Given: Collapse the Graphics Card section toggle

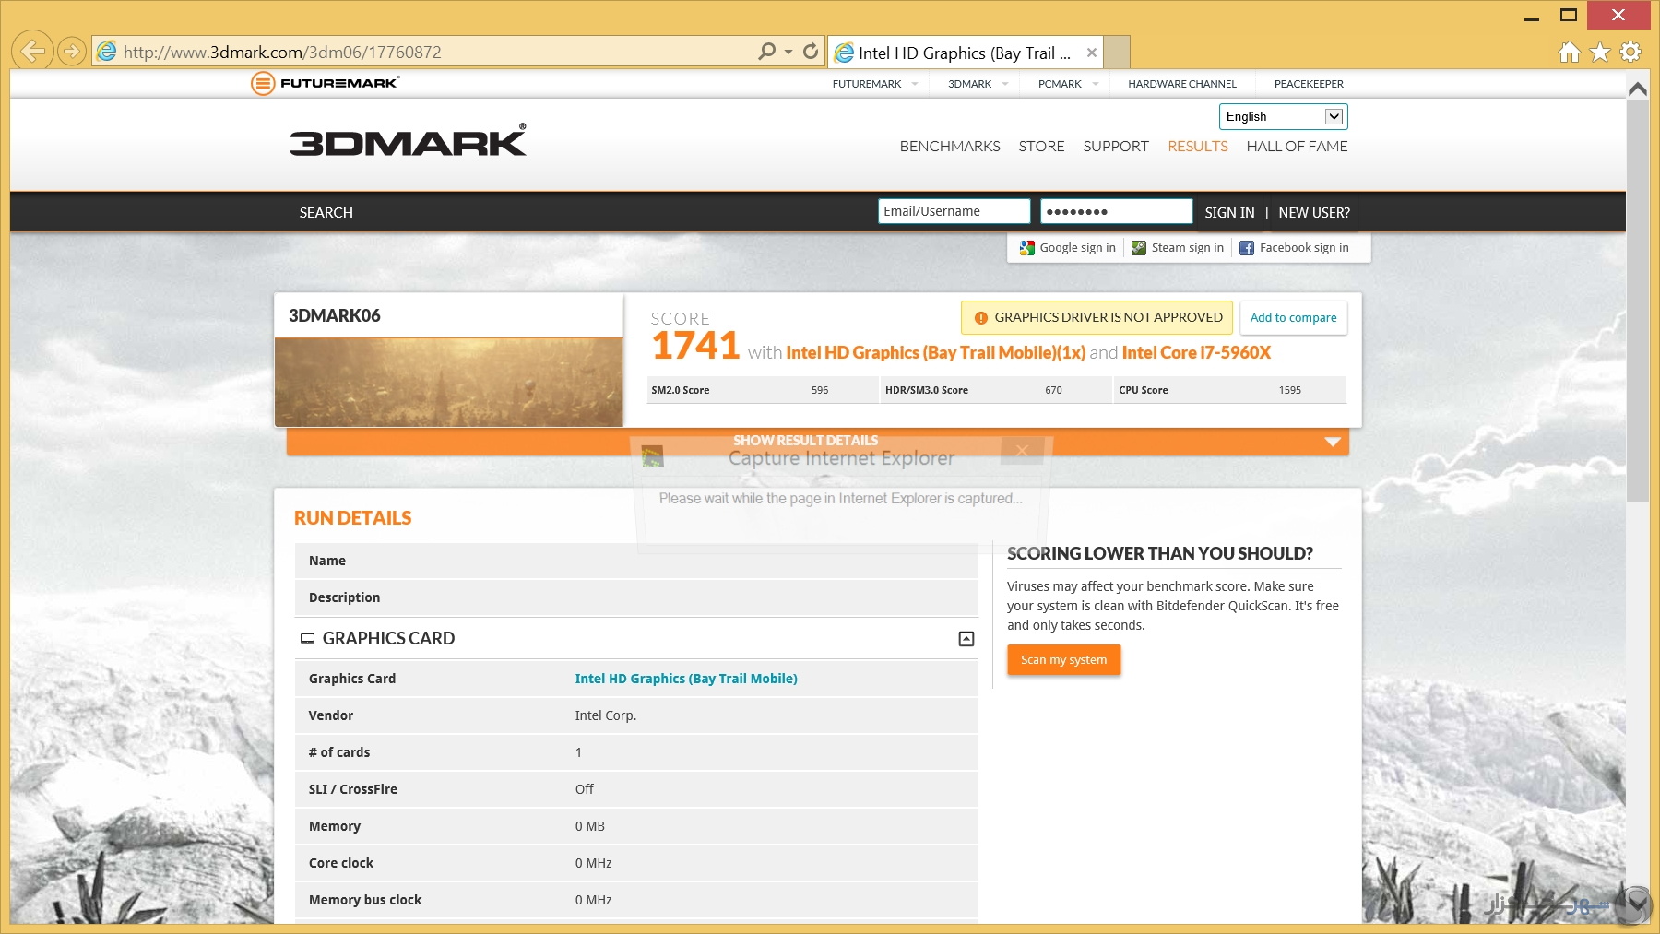Looking at the screenshot, I should [x=966, y=639].
